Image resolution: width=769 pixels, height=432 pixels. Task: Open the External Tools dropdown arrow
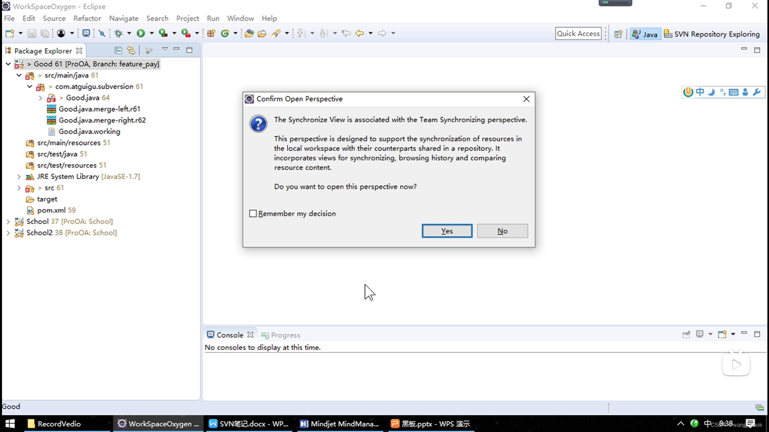point(197,33)
